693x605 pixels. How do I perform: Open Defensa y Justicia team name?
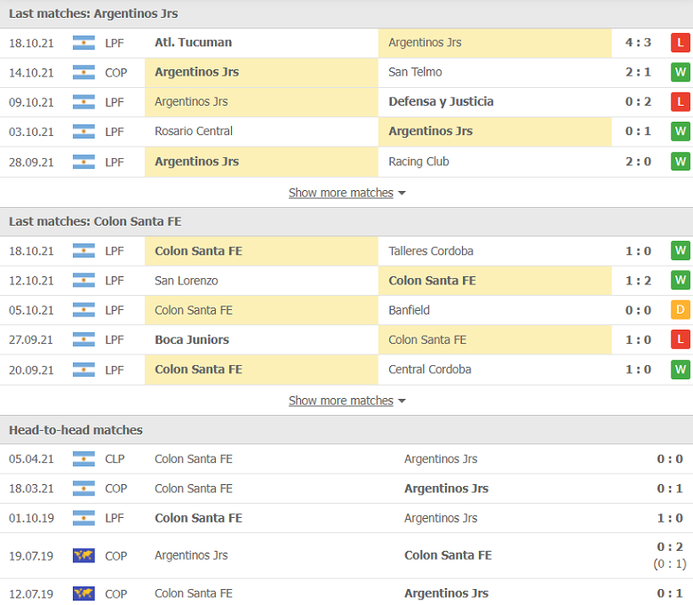coord(441,101)
